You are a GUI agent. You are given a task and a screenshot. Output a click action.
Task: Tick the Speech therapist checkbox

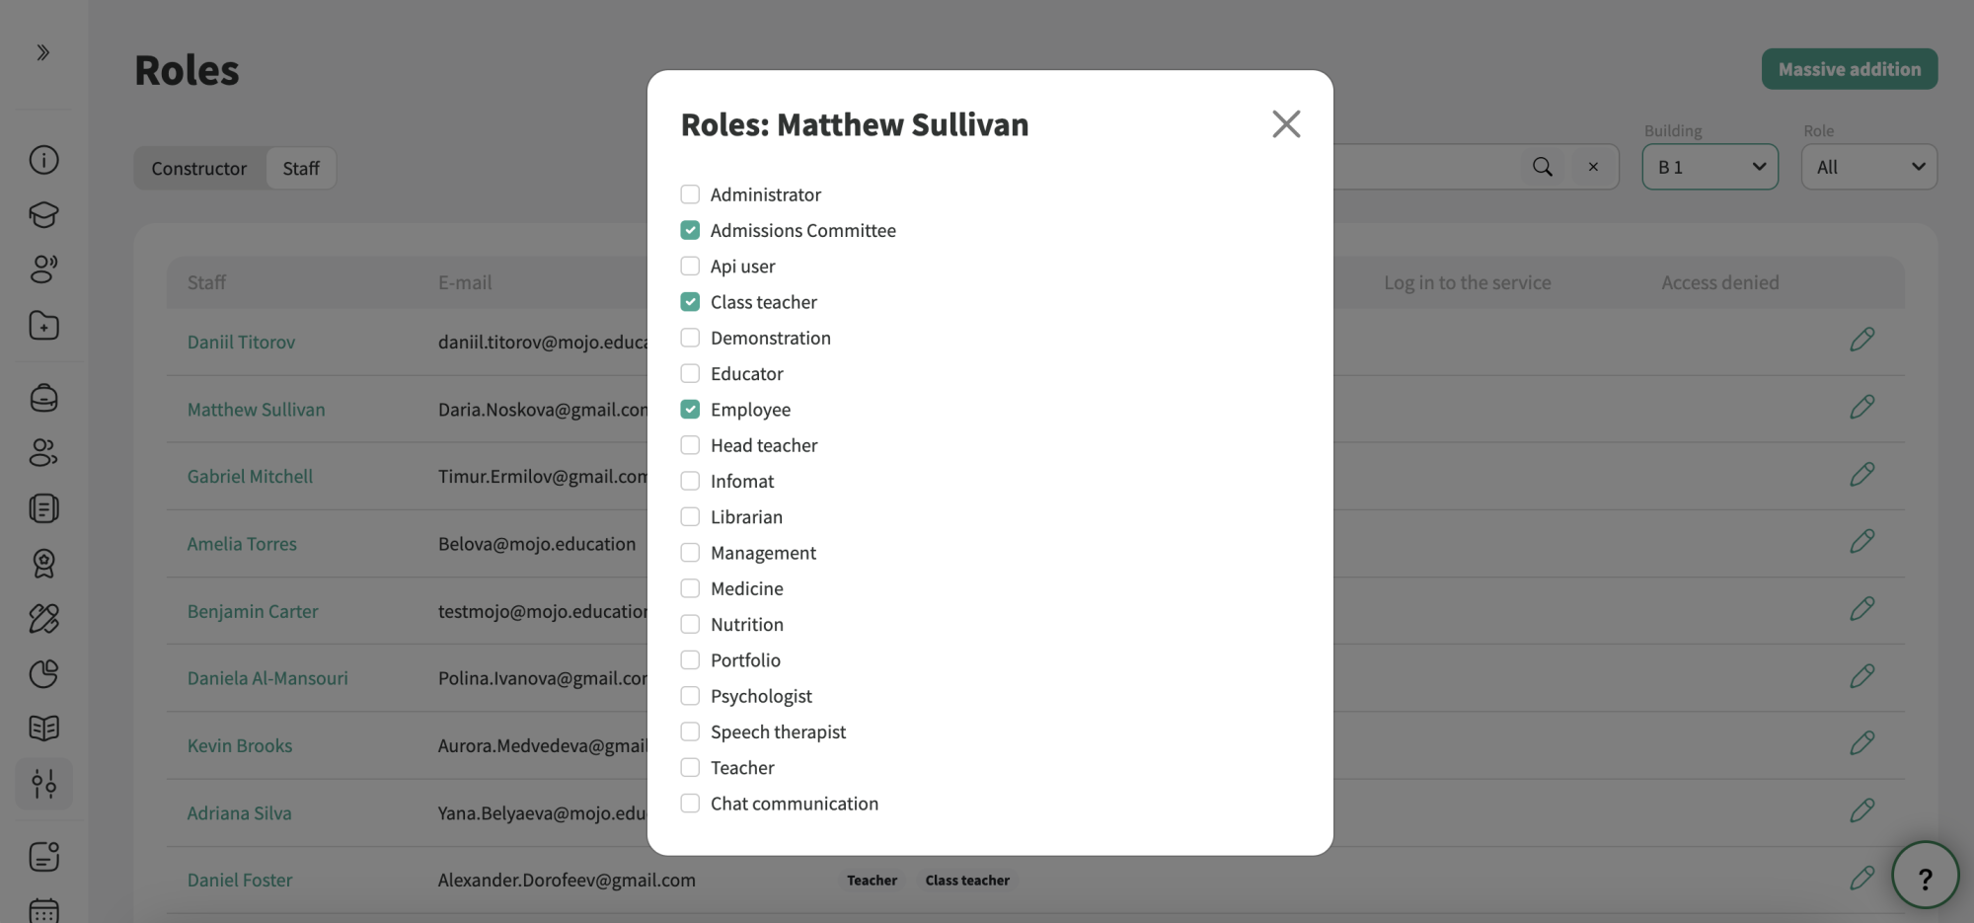(690, 731)
